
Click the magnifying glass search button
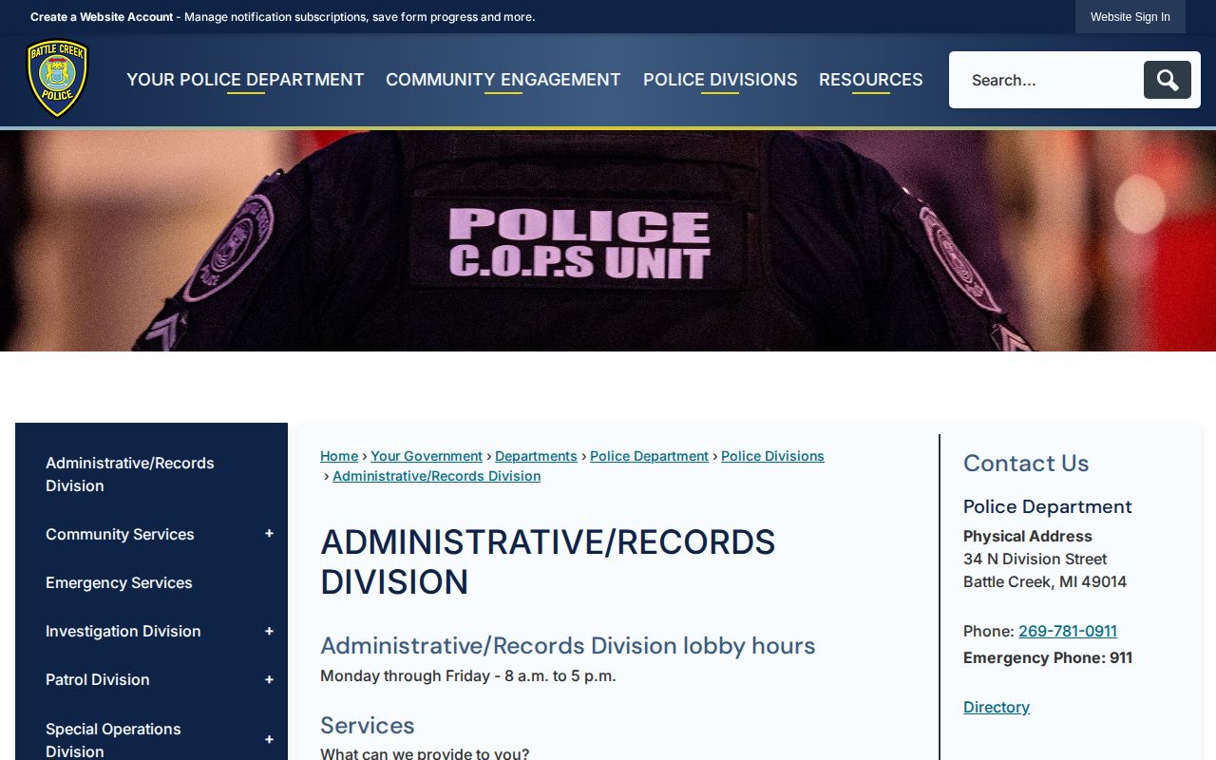1168,80
